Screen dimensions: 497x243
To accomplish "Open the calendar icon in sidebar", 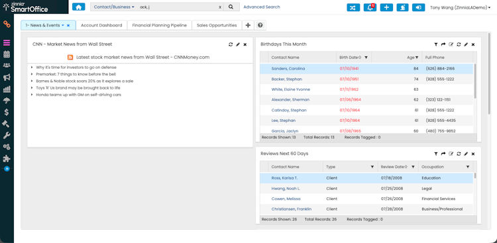I will click(7, 54).
